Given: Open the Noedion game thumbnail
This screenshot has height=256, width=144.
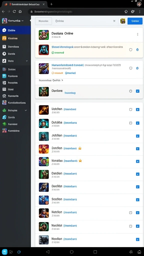Looking at the screenshot, I should (x=44, y=240).
